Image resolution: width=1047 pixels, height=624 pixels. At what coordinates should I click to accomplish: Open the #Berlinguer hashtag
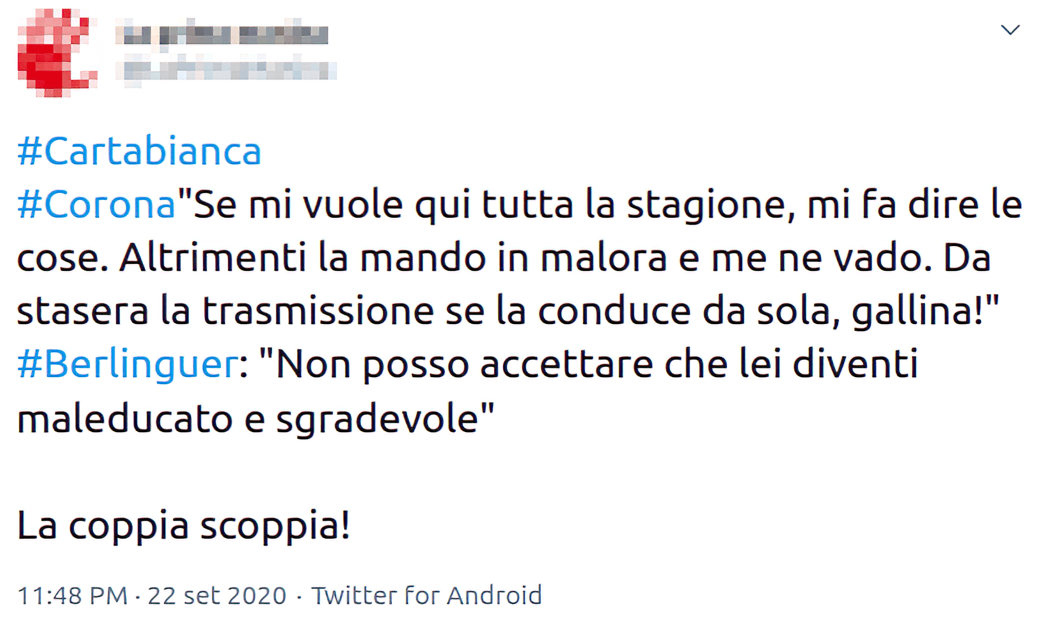pos(128,364)
